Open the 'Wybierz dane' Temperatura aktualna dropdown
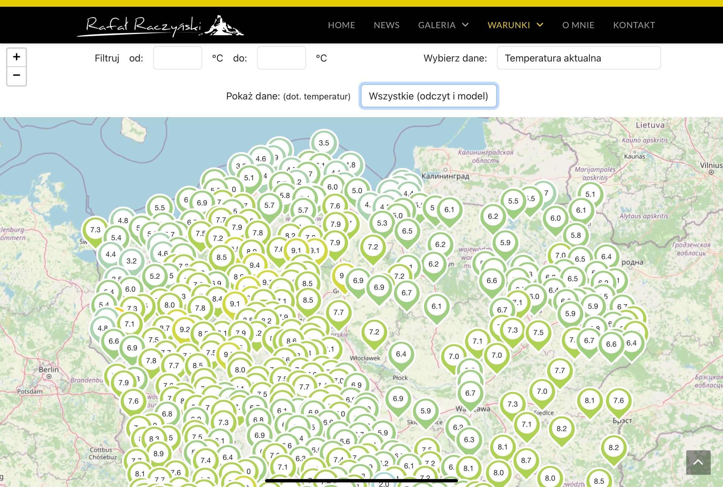 578,58
